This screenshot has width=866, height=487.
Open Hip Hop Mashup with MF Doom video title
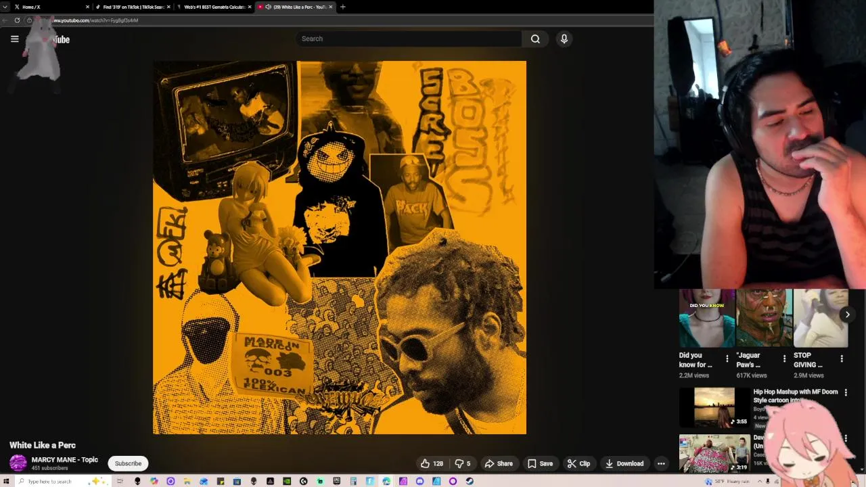coord(796,396)
